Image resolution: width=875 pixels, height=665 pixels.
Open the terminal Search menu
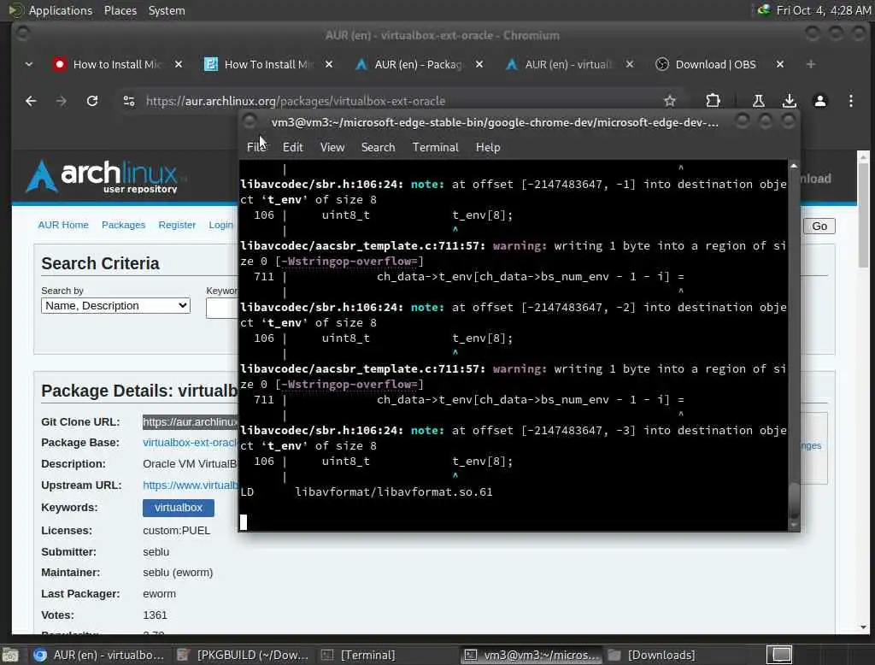(378, 147)
